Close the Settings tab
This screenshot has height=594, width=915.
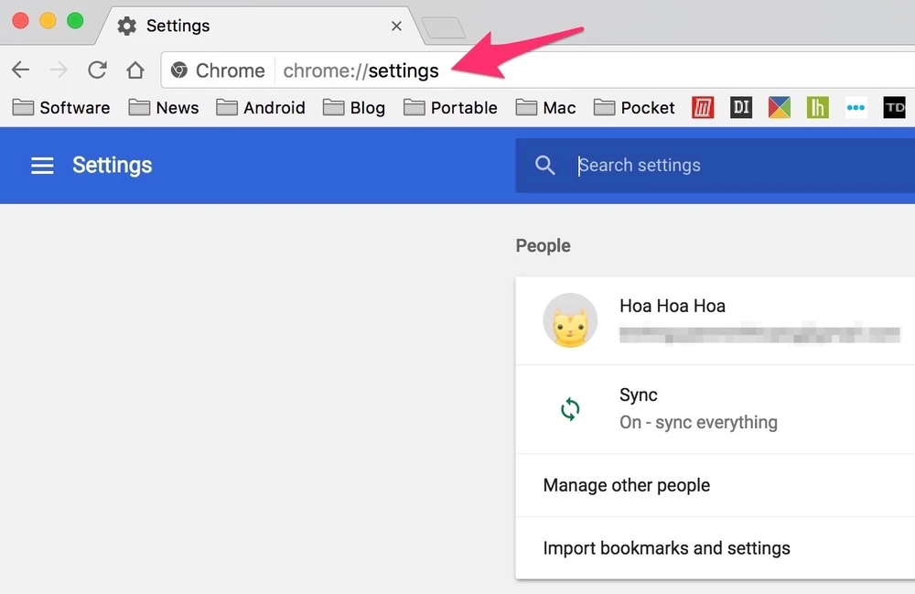[x=396, y=27]
